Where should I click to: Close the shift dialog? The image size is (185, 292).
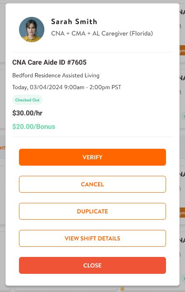coord(92,265)
